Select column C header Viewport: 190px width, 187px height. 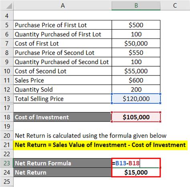coord(175,5)
